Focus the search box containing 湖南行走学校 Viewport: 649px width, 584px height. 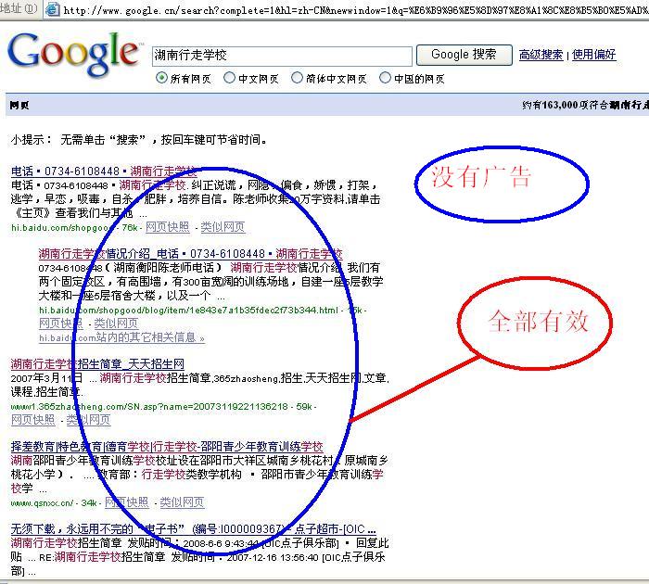coord(282,56)
